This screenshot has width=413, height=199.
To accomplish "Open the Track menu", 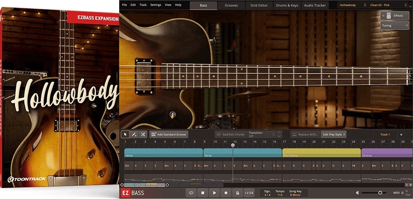I will pos(143,5).
